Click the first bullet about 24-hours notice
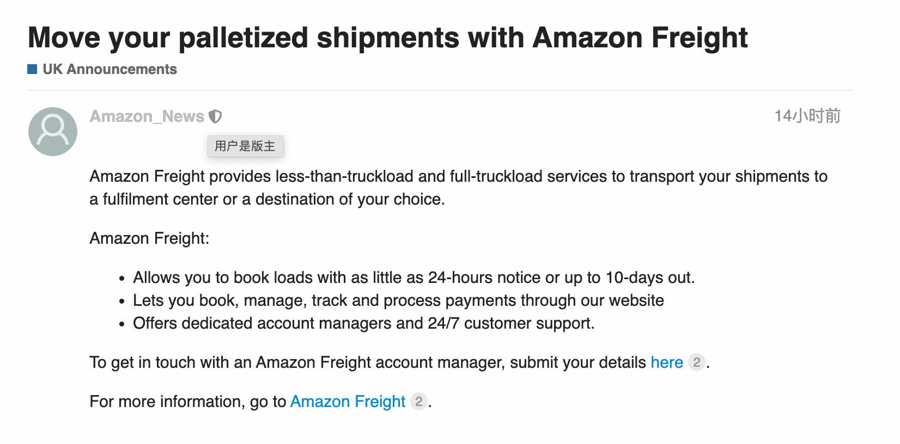The height and width of the screenshot is (444, 900). [x=414, y=277]
